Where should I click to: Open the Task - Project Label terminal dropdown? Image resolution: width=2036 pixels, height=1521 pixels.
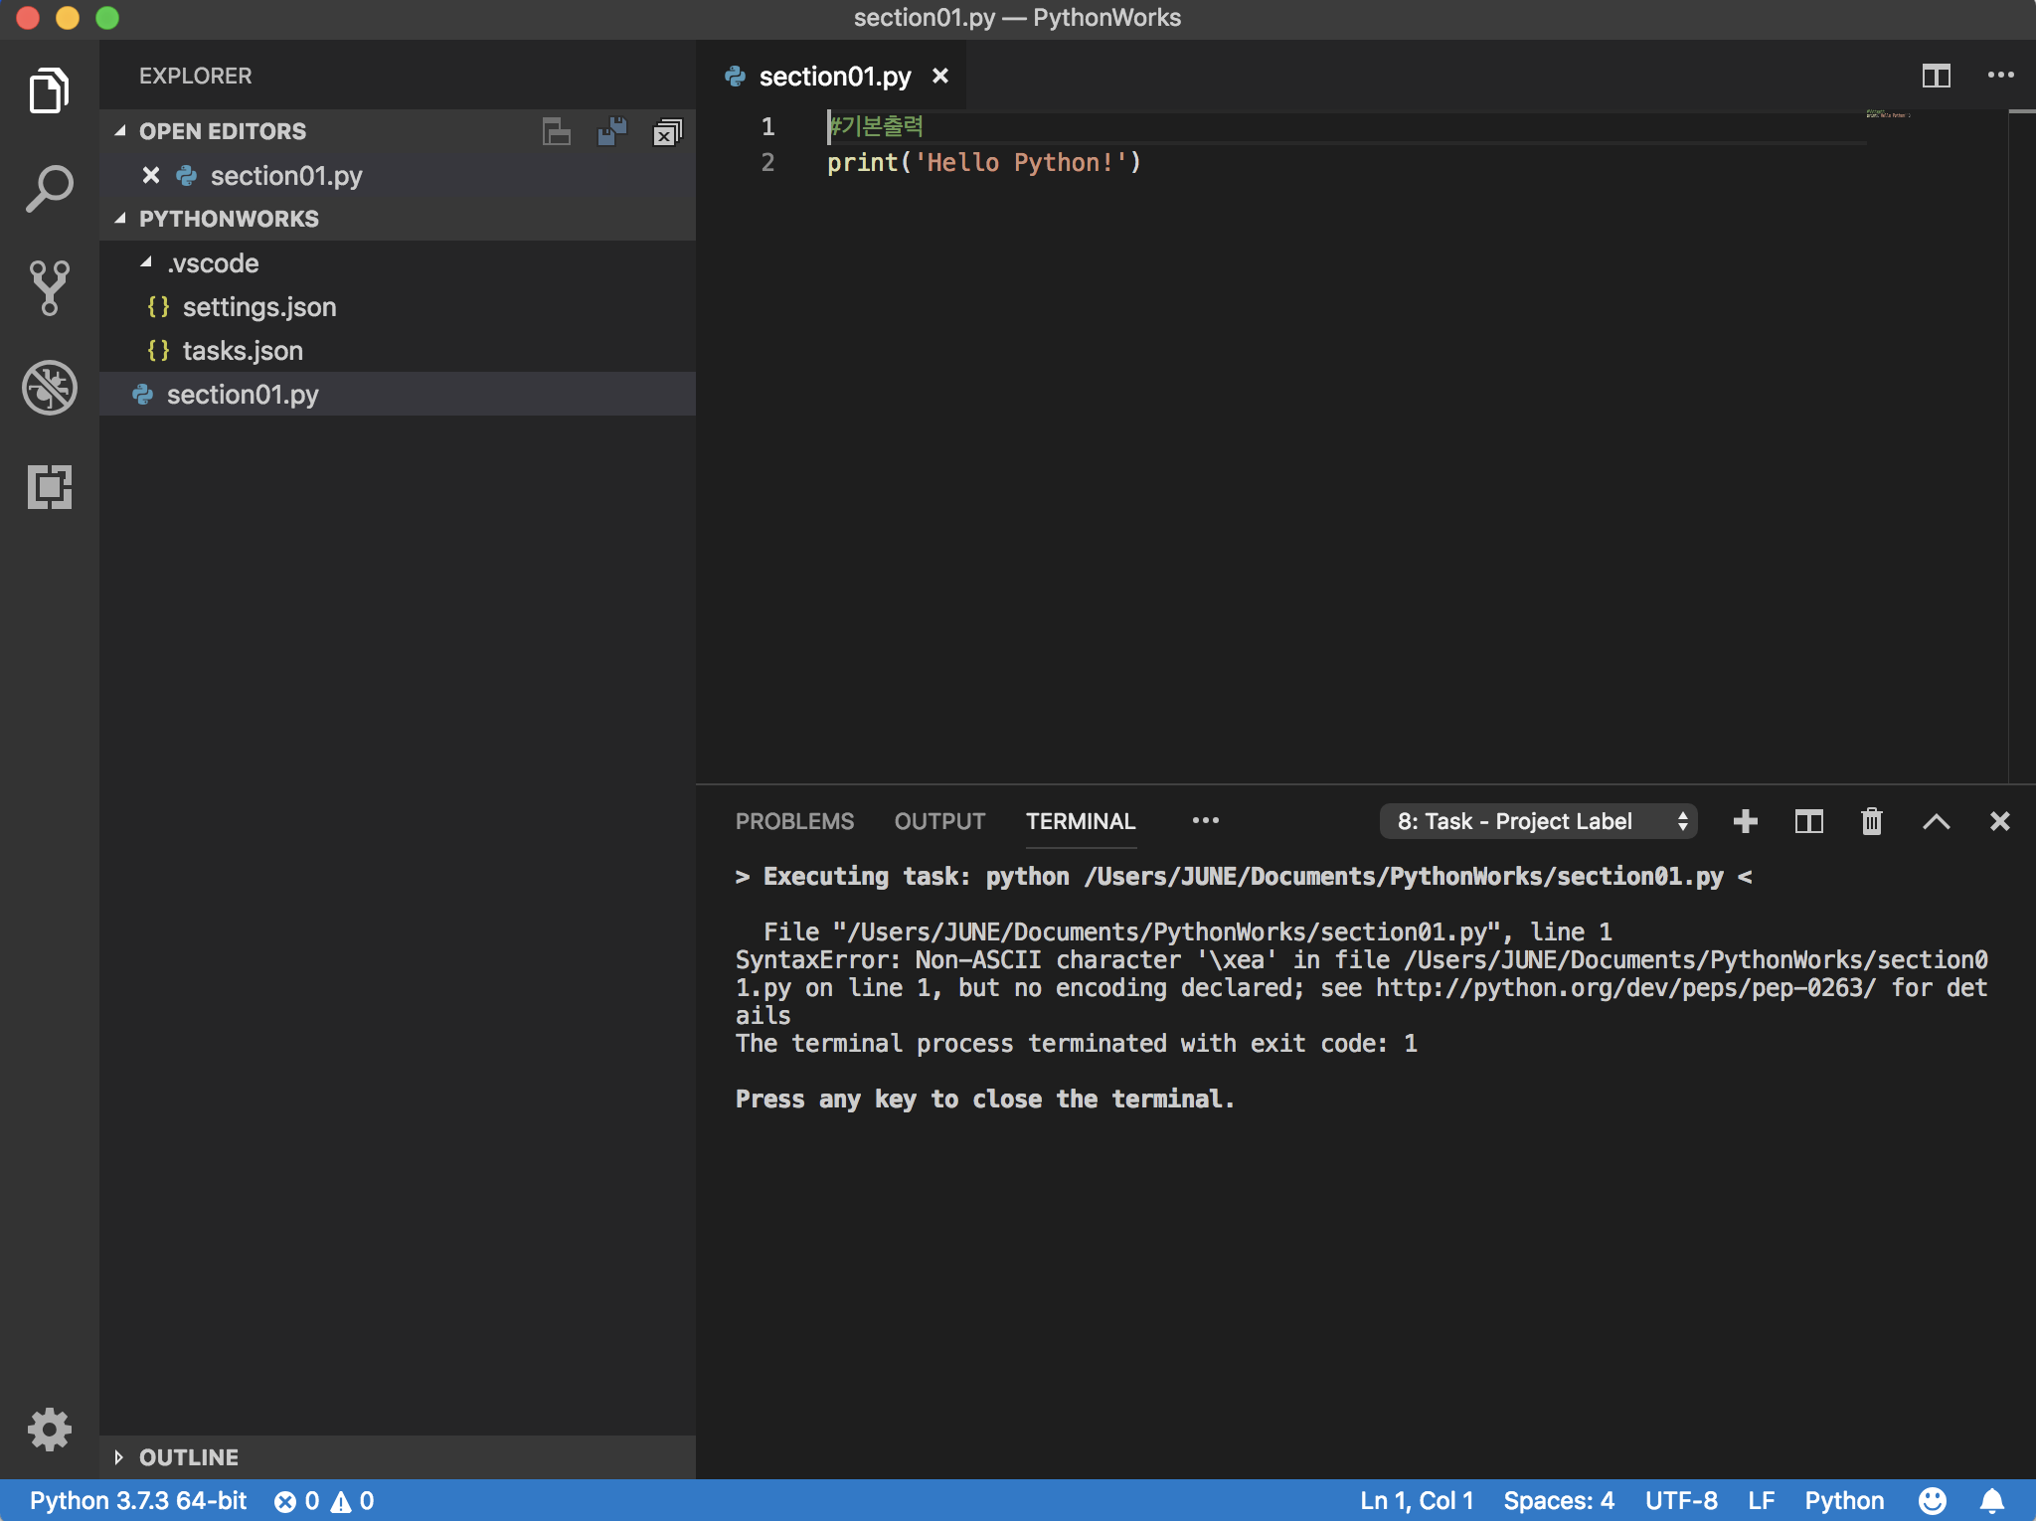click(x=1537, y=821)
